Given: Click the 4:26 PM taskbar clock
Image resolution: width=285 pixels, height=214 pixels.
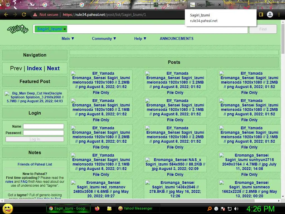Looking at the screenshot, I should click(260, 209).
